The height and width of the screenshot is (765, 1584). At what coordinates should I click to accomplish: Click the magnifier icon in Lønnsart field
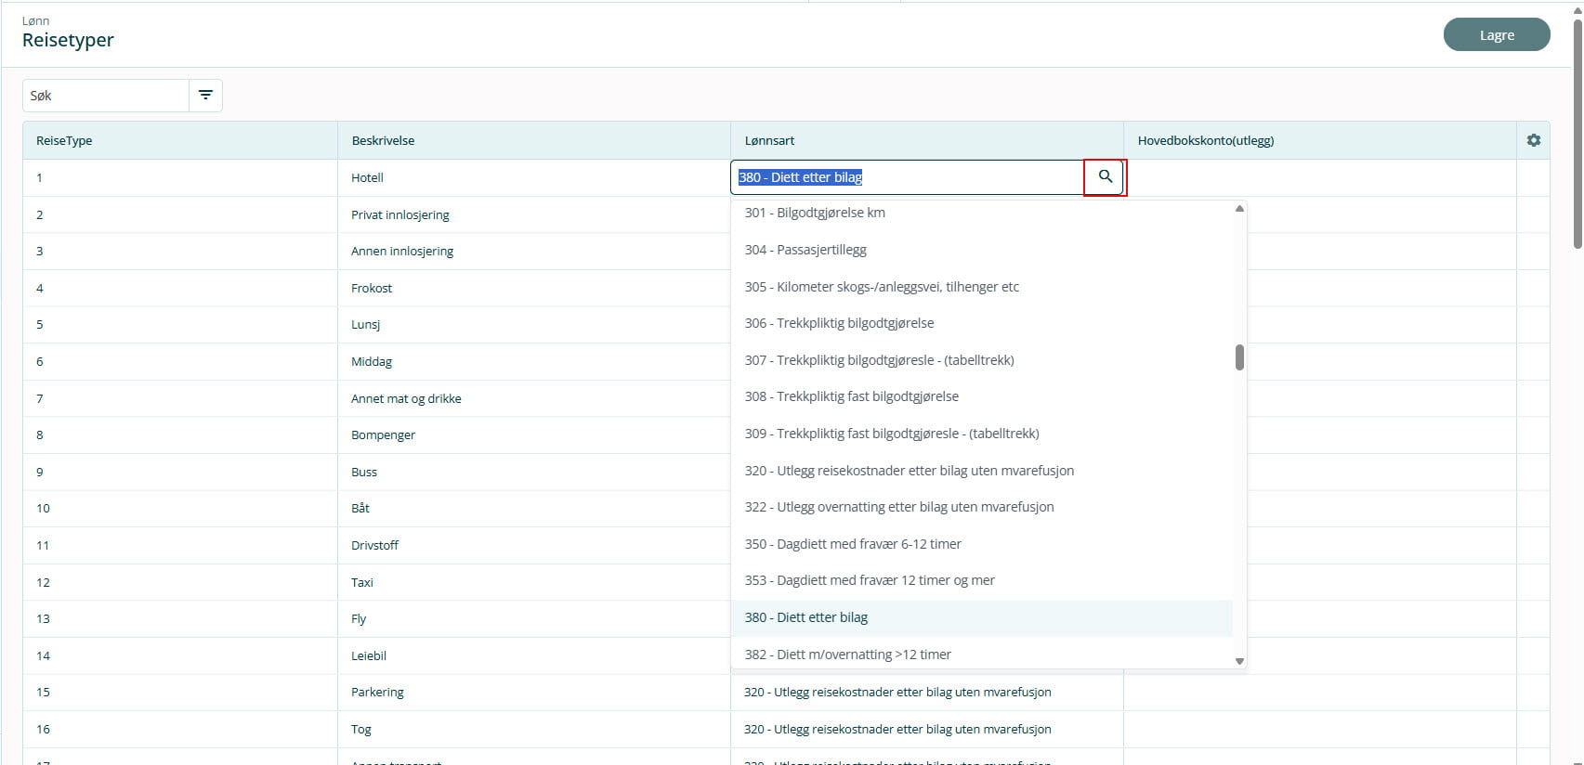click(x=1105, y=177)
